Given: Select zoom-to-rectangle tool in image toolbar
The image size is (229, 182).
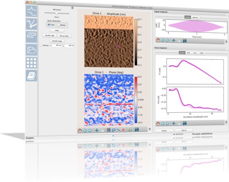Looking at the screenshot, I should tap(102, 130).
